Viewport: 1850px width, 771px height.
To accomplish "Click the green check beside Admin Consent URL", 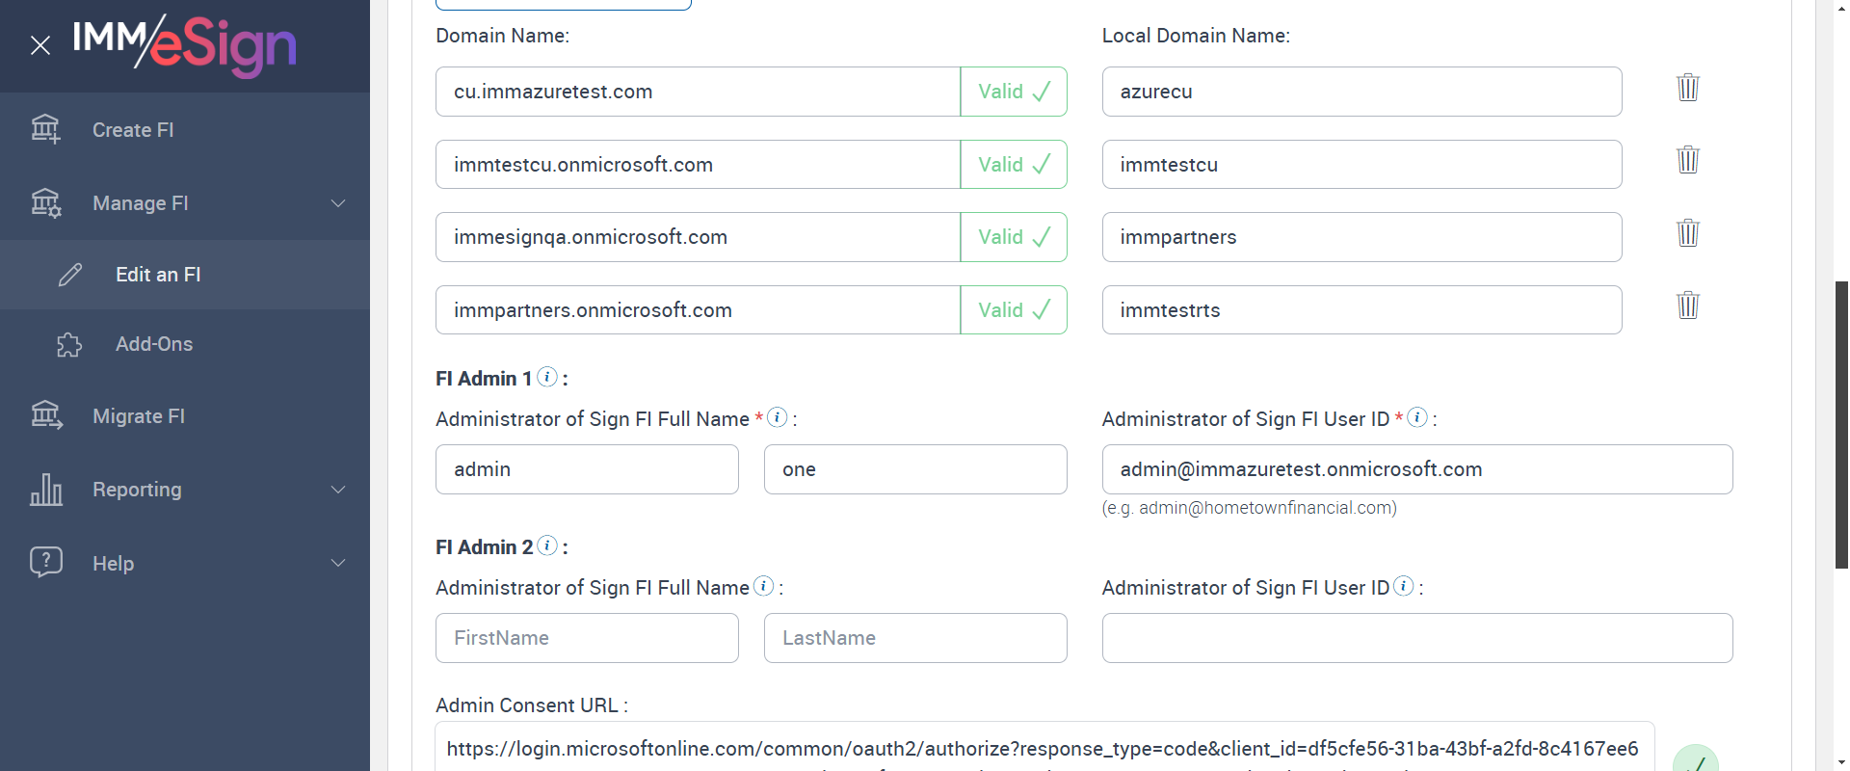I will [x=1695, y=761].
